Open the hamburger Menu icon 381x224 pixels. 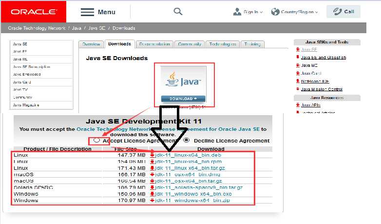[88, 12]
